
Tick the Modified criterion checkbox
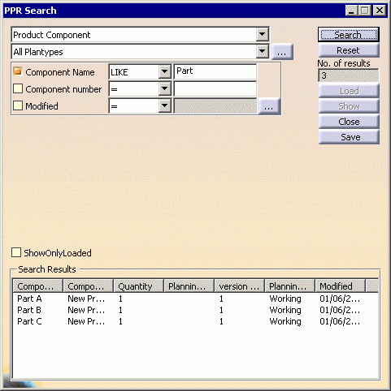tap(18, 105)
